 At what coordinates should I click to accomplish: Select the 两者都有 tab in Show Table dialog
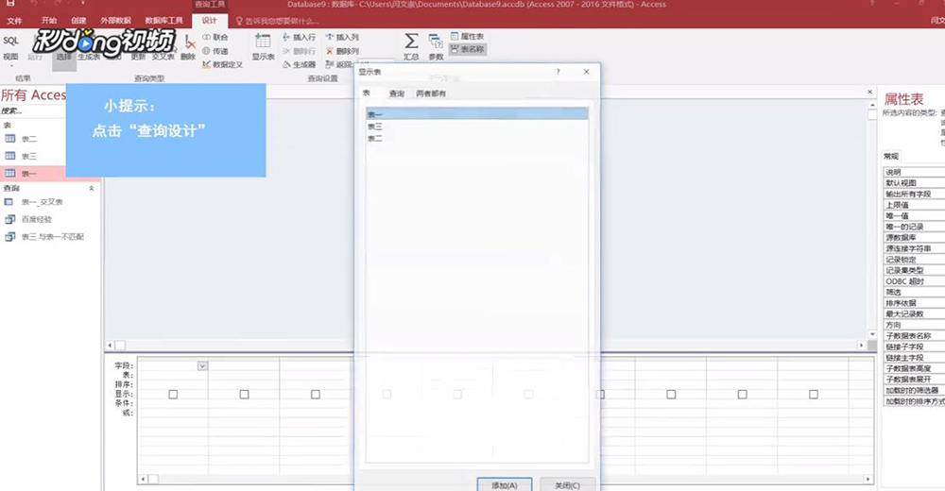(x=431, y=93)
